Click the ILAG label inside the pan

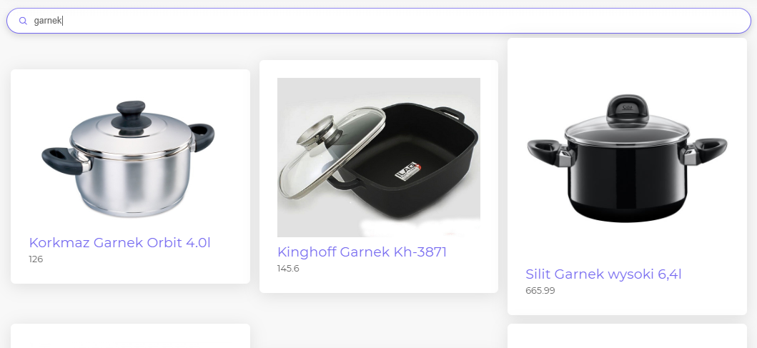pos(408,171)
